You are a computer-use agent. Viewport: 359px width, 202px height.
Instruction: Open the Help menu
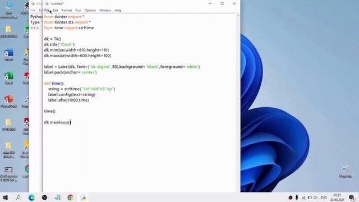point(118,10)
